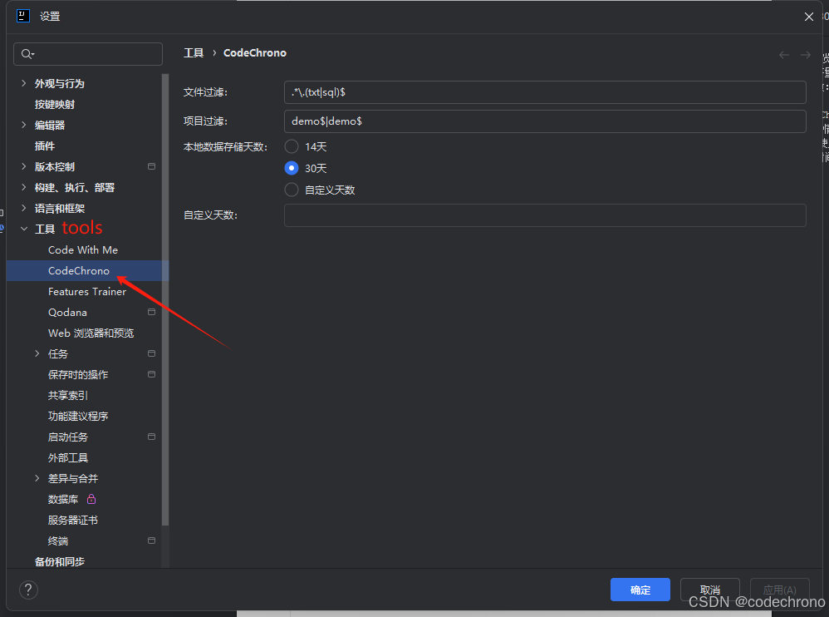Navigate back with the left arrow icon
The height and width of the screenshot is (617, 829).
(x=784, y=55)
